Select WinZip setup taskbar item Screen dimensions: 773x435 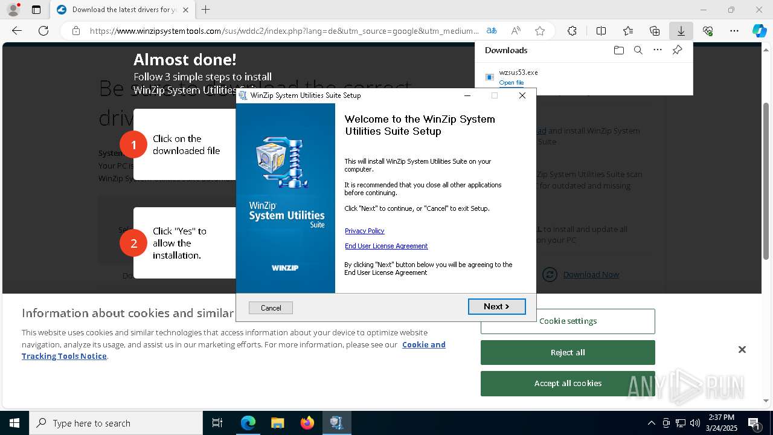pyautogui.click(x=336, y=423)
